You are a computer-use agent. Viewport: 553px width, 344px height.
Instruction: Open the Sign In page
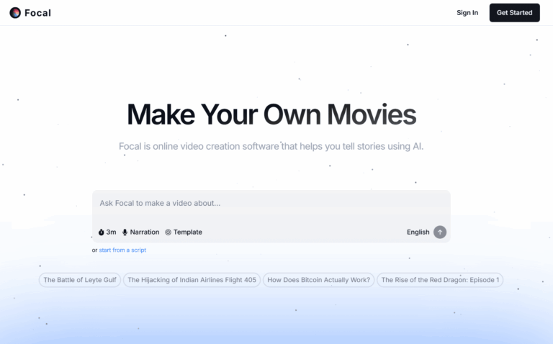click(x=467, y=13)
